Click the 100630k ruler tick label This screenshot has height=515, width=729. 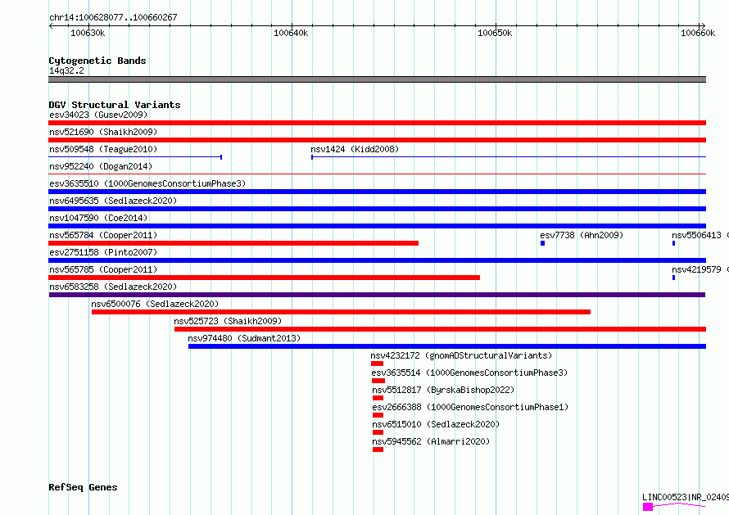(x=88, y=33)
